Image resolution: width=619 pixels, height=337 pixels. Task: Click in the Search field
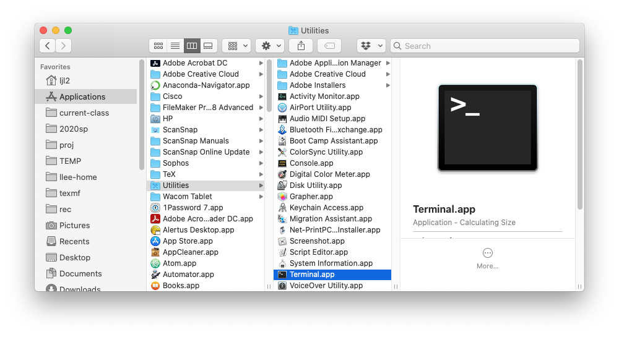489,46
